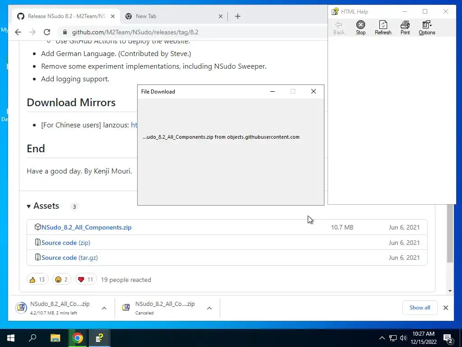462x347 pixels.
Task: Open menu for canceled NSudo download
Action: 209,308
